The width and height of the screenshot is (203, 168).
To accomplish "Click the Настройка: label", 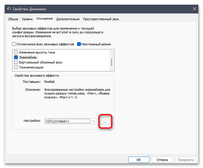I will (32, 121).
